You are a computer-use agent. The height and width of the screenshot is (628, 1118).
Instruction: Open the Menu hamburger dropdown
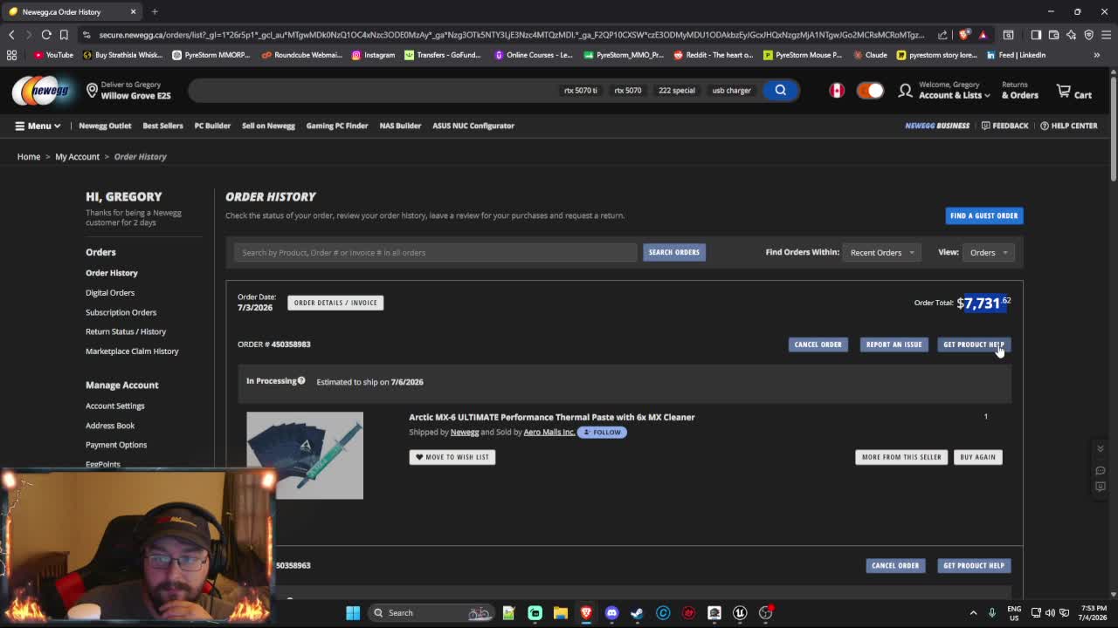(38, 126)
